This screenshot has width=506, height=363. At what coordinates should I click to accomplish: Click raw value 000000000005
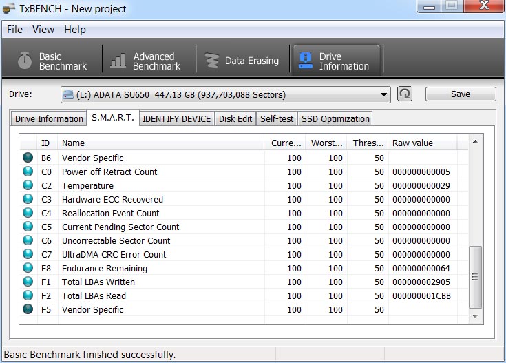pos(421,172)
